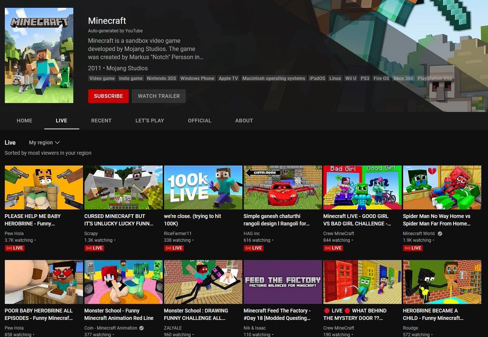Click LIVE badge under RiceFarmer11 video
Image resolution: width=488 pixels, height=337 pixels.
click(174, 248)
